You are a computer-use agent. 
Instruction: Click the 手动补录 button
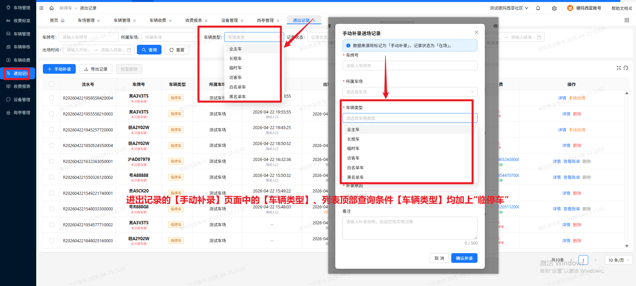coord(59,69)
